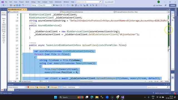Switch to the Output tab

(17, 90)
